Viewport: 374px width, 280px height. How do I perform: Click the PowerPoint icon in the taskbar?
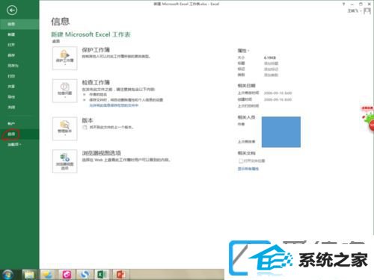[120, 275]
